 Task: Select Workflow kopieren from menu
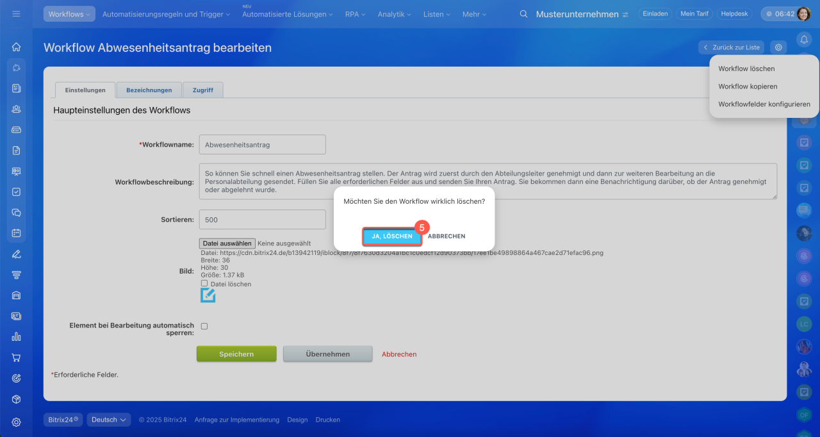coord(748,87)
